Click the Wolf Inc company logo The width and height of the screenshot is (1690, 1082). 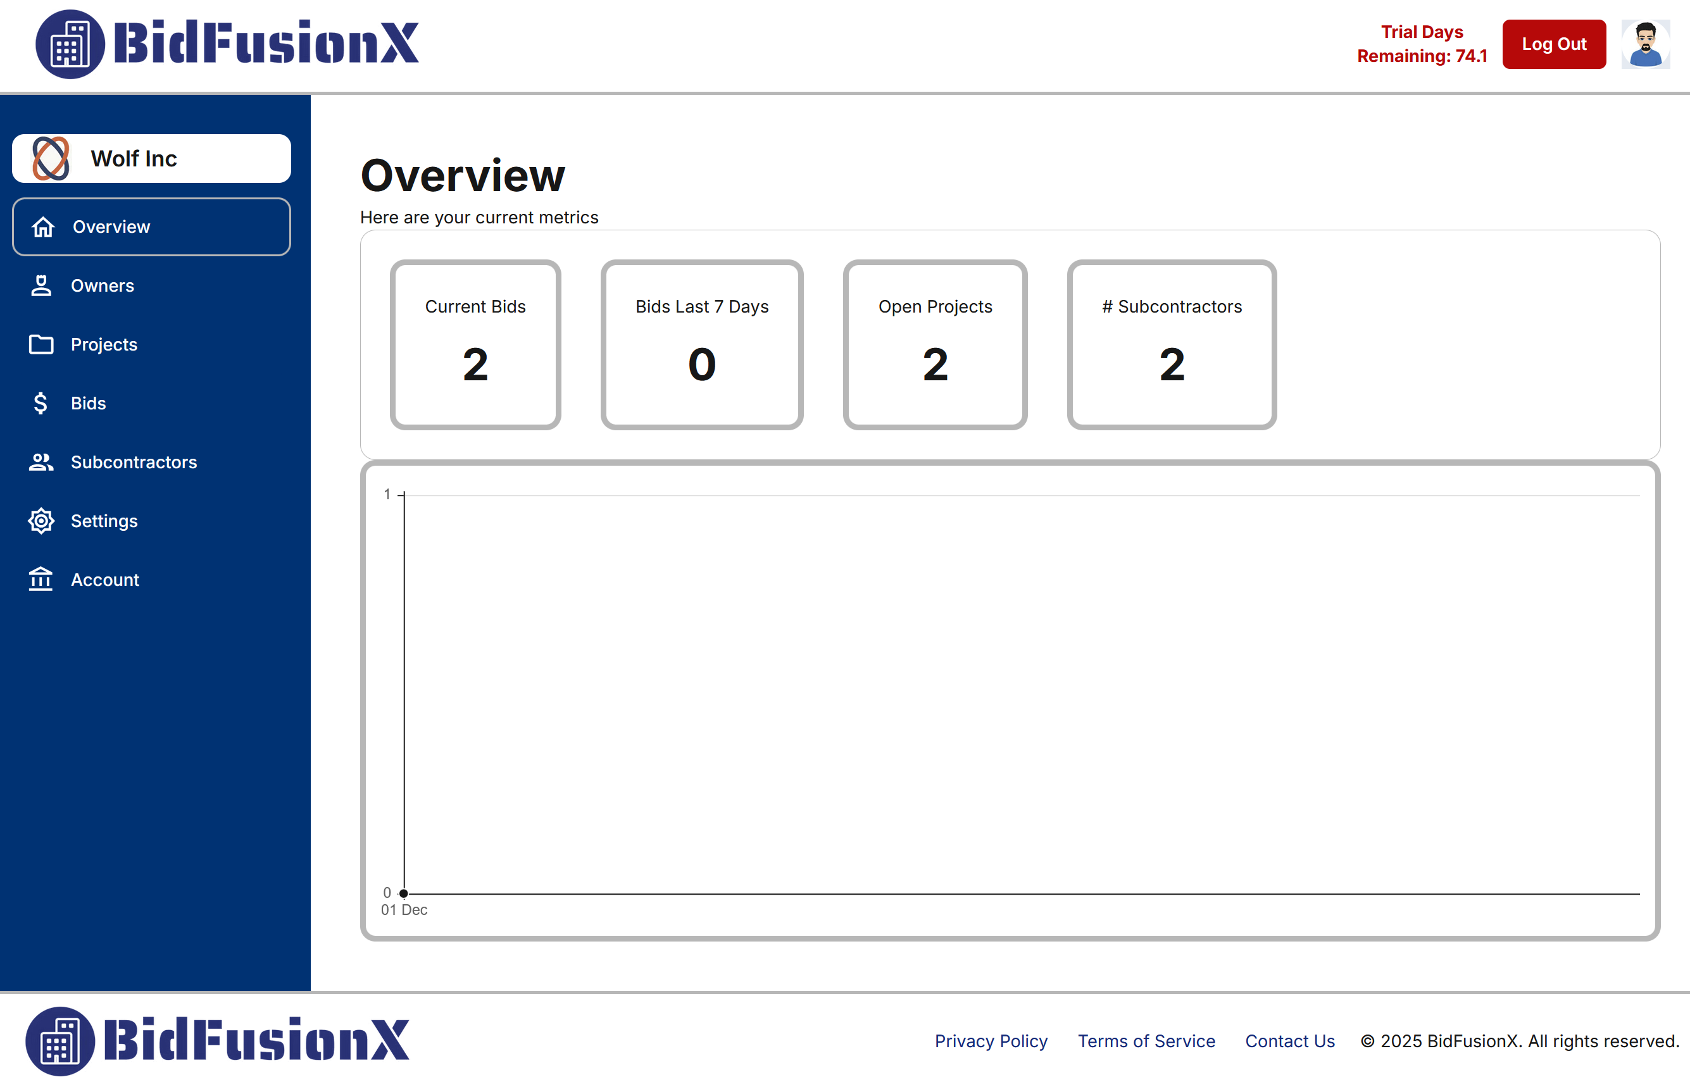click(x=50, y=158)
